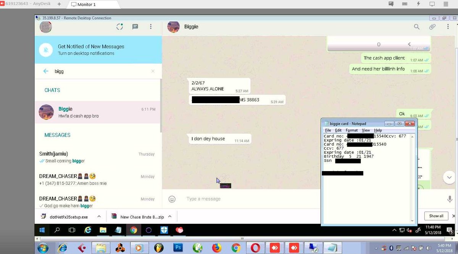Image resolution: width=458 pixels, height=254 pixels.
Task: Open DREAM_CHASER 'Amen boss mie' message
Action: pos(98,180)
